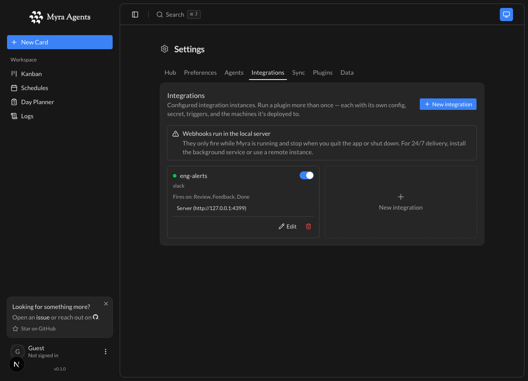528x381 pixels.
Task: Click the dashed New integration placeholder card
Action: tap(401, 202)
